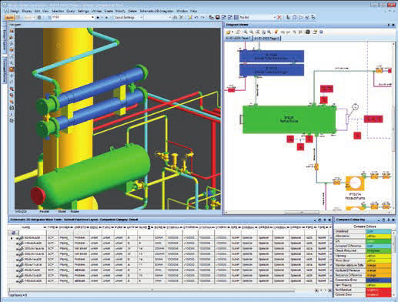Click the print icon in the main toolbar

point(176,17)
